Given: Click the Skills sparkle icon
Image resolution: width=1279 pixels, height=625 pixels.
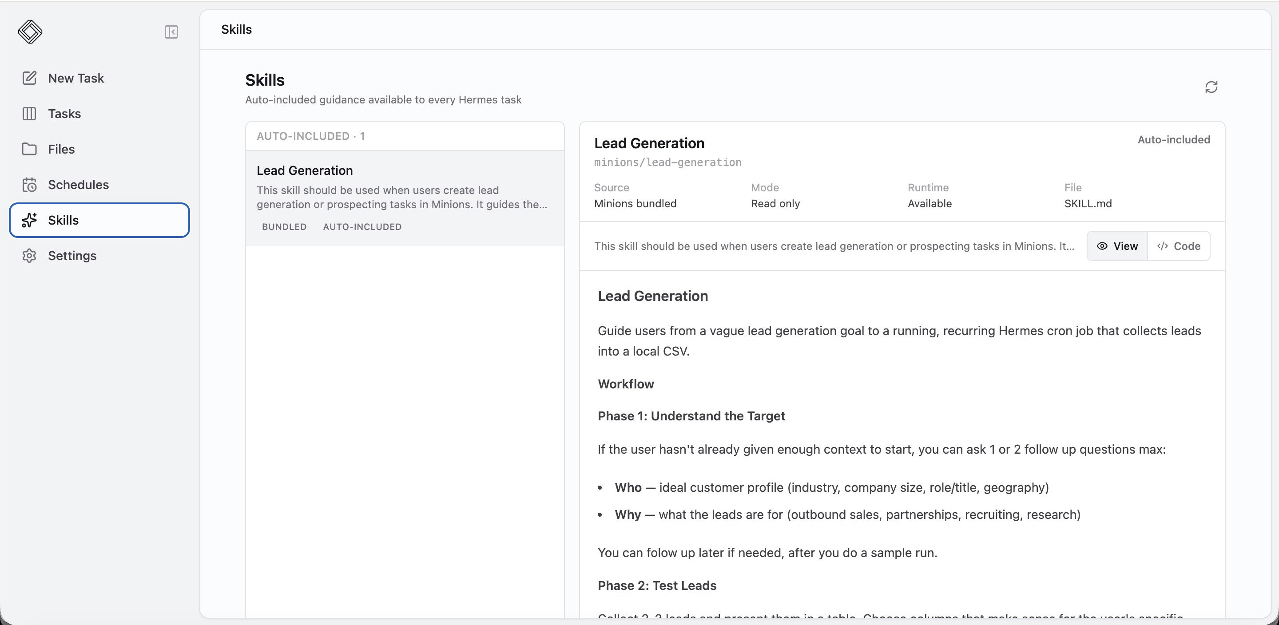Looking at the screenshot, I should [29, 220].
